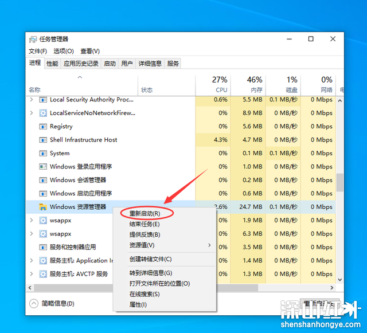
Task: Sort by the 磁盘 column header
Action: coord(283,85)
